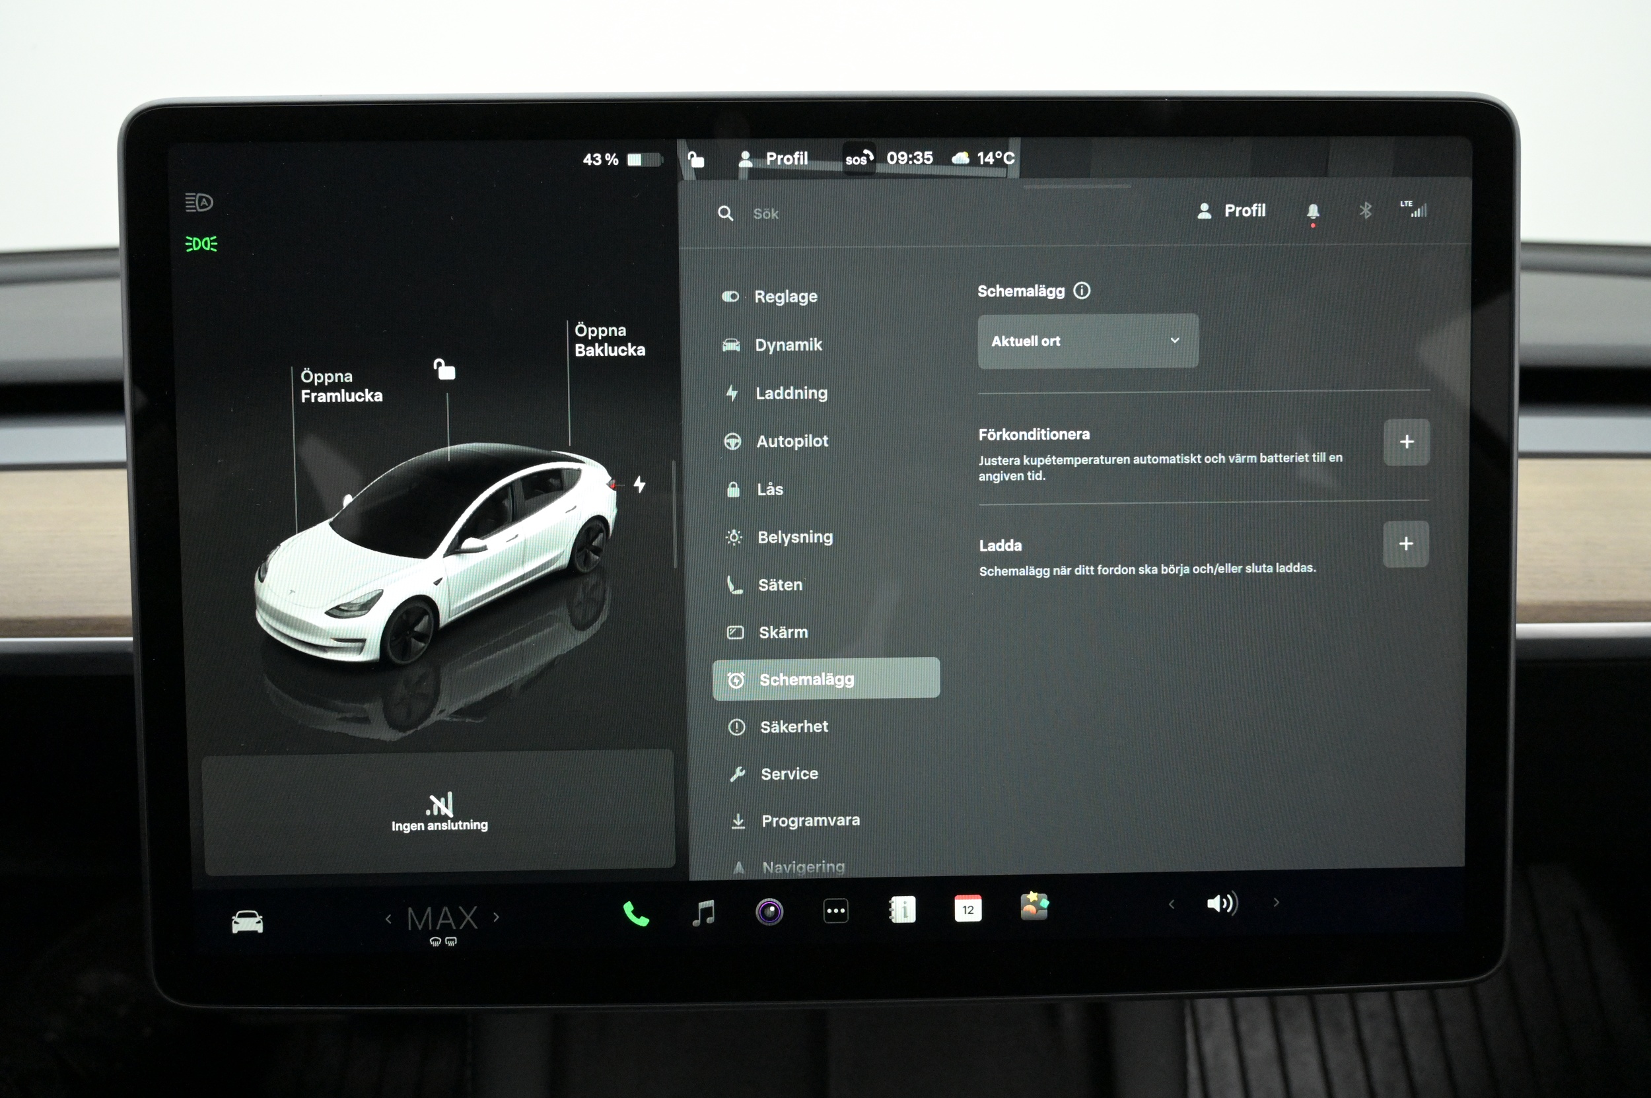1651x1098 pixels.
Task: Open the Autopilot settings menu item
Action: (x=792, y=441)
